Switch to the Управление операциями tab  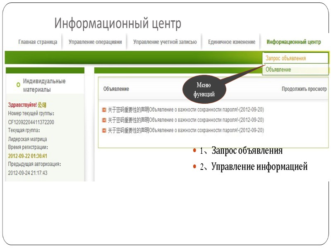(x=97, y=42)
